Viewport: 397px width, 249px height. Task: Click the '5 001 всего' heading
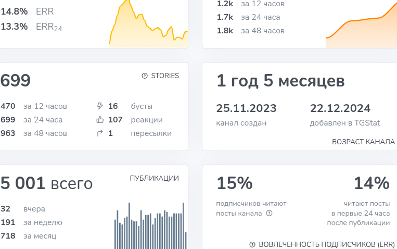coord(47,183)
